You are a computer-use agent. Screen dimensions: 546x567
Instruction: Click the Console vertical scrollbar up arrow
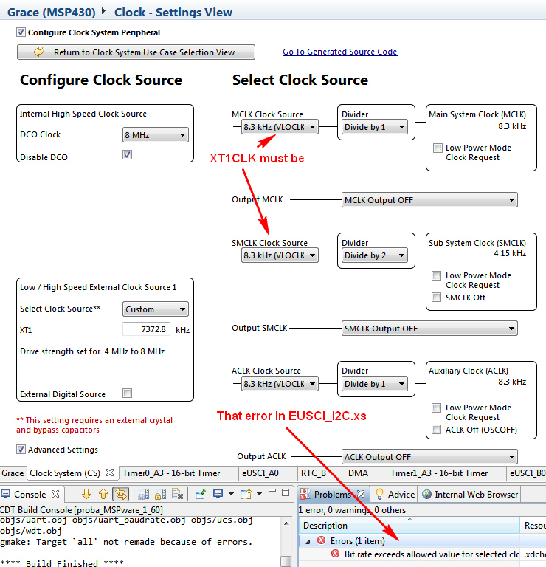click(286, 523)
